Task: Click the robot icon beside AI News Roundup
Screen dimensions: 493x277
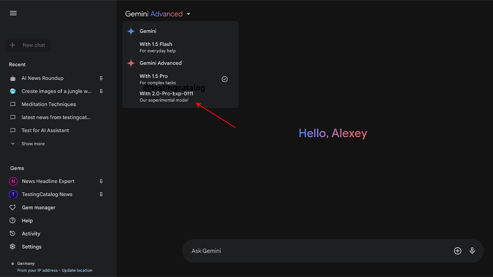Action: click(x=13, y=78)
